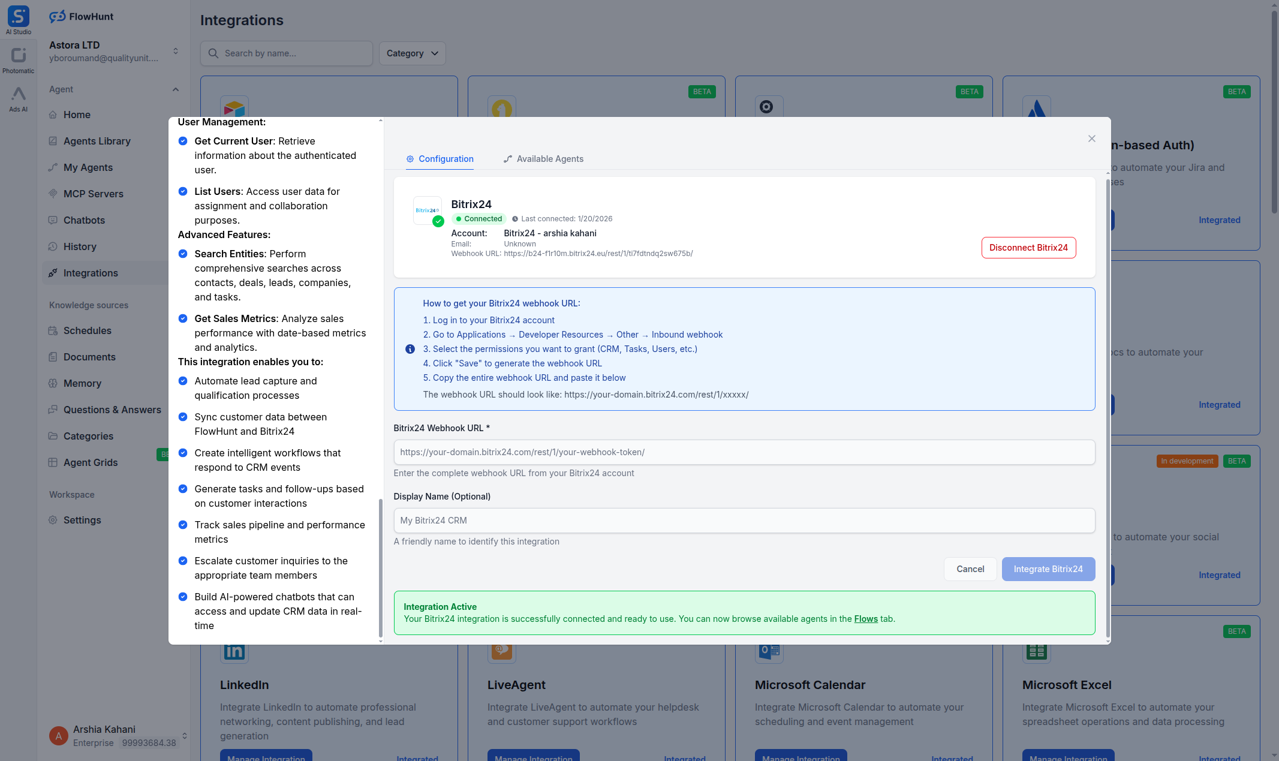Open the Home page from sidebar
Screen dimensions: 1279x761
click(x=77, y=115)
